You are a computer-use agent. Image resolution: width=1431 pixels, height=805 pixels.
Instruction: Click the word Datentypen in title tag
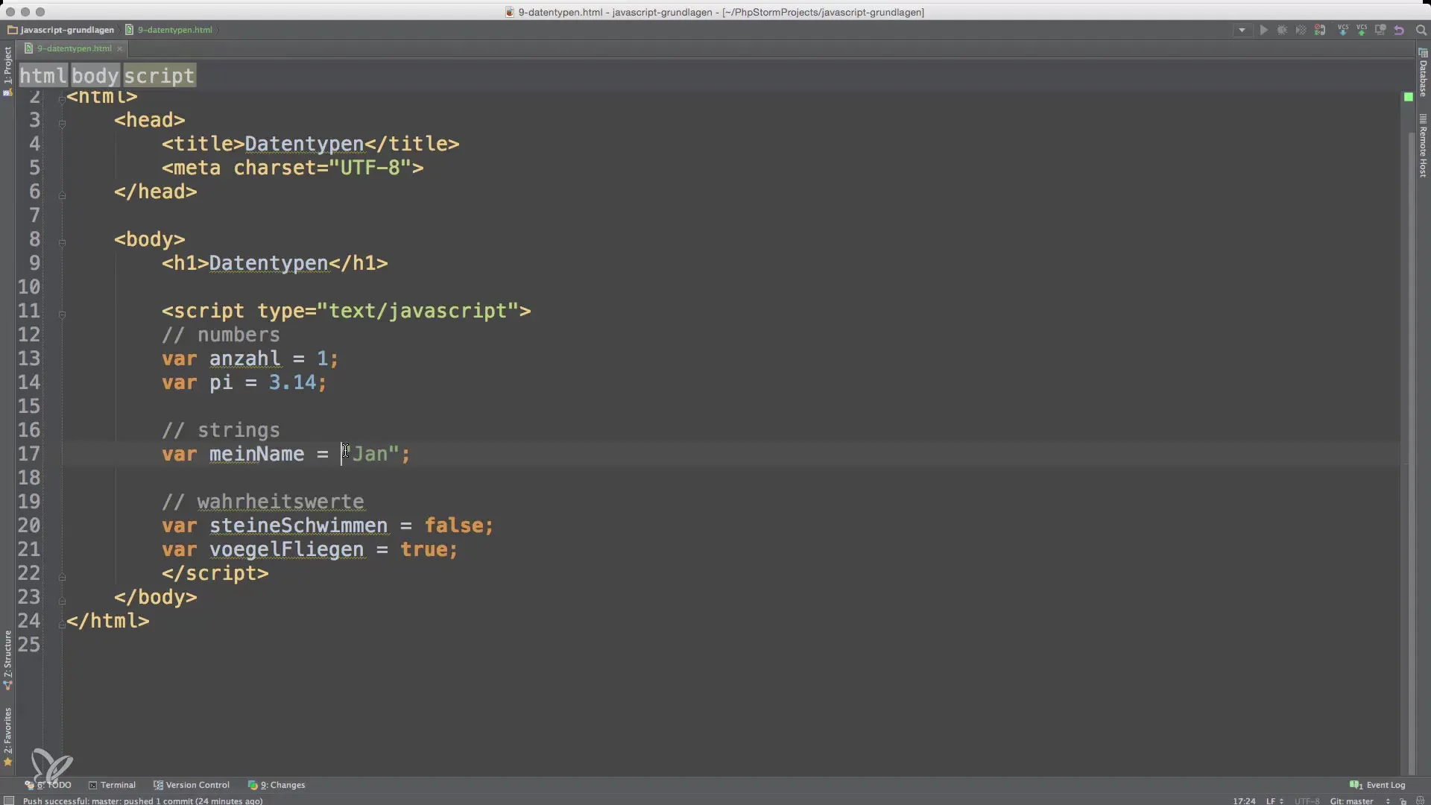[304, 144]
